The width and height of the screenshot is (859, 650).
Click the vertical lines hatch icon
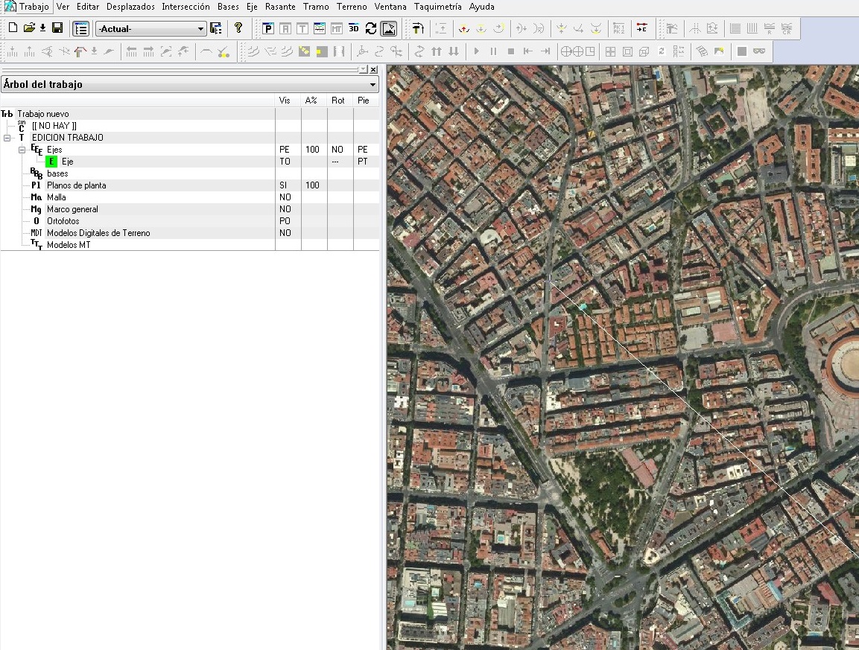752,28
